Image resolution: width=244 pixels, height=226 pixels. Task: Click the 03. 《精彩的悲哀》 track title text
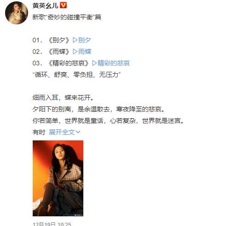61,63
